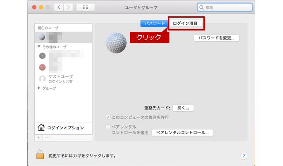The image size is (283, 166).
Task: Select ゲストユーザ in the user list
Action: tap(63, 79)
